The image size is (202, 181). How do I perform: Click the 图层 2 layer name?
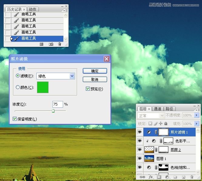(176, 150)
